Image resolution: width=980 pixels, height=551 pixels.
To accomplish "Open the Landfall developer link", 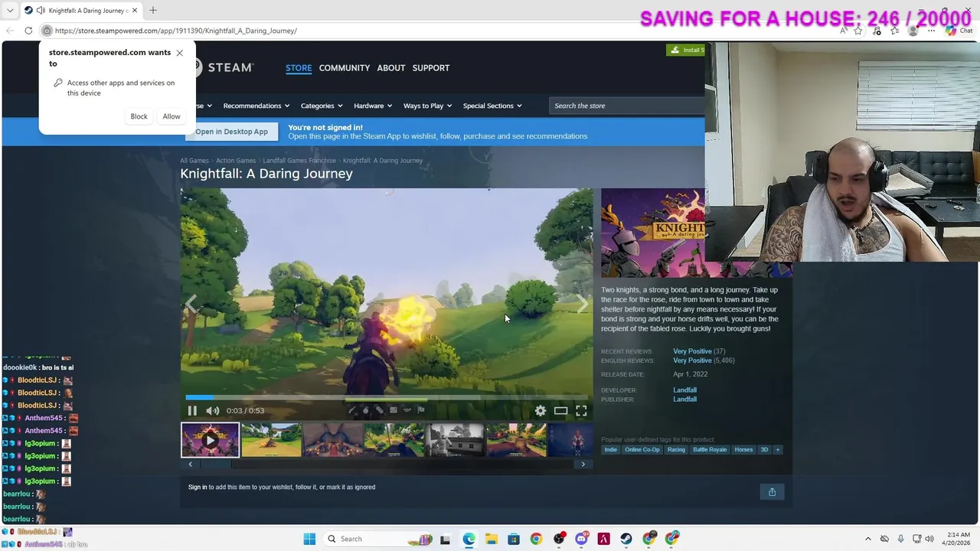I will coord(684,390).
